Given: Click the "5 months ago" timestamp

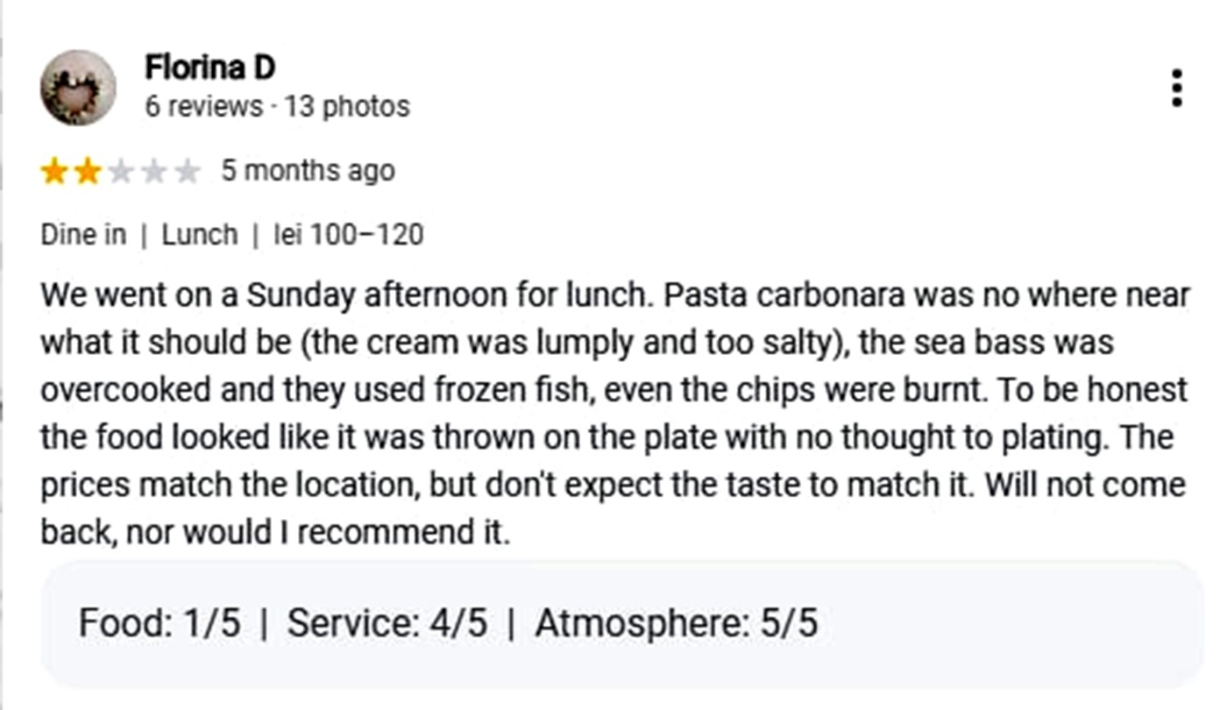Looking at the screenshot, I should point(308,170).
